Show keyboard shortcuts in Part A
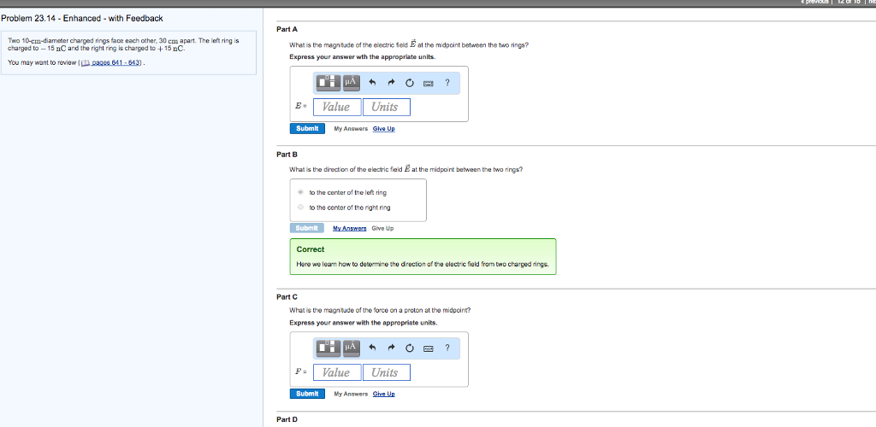The height and width of the screenshot is (427, 876). tap(429, 84)
